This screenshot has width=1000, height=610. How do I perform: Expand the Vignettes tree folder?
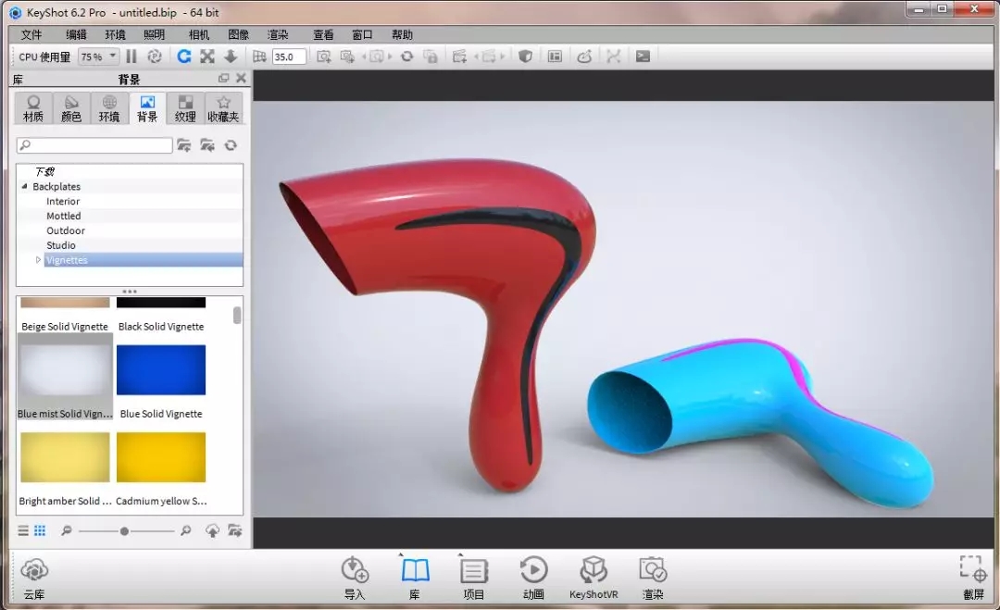pos(38,260)
